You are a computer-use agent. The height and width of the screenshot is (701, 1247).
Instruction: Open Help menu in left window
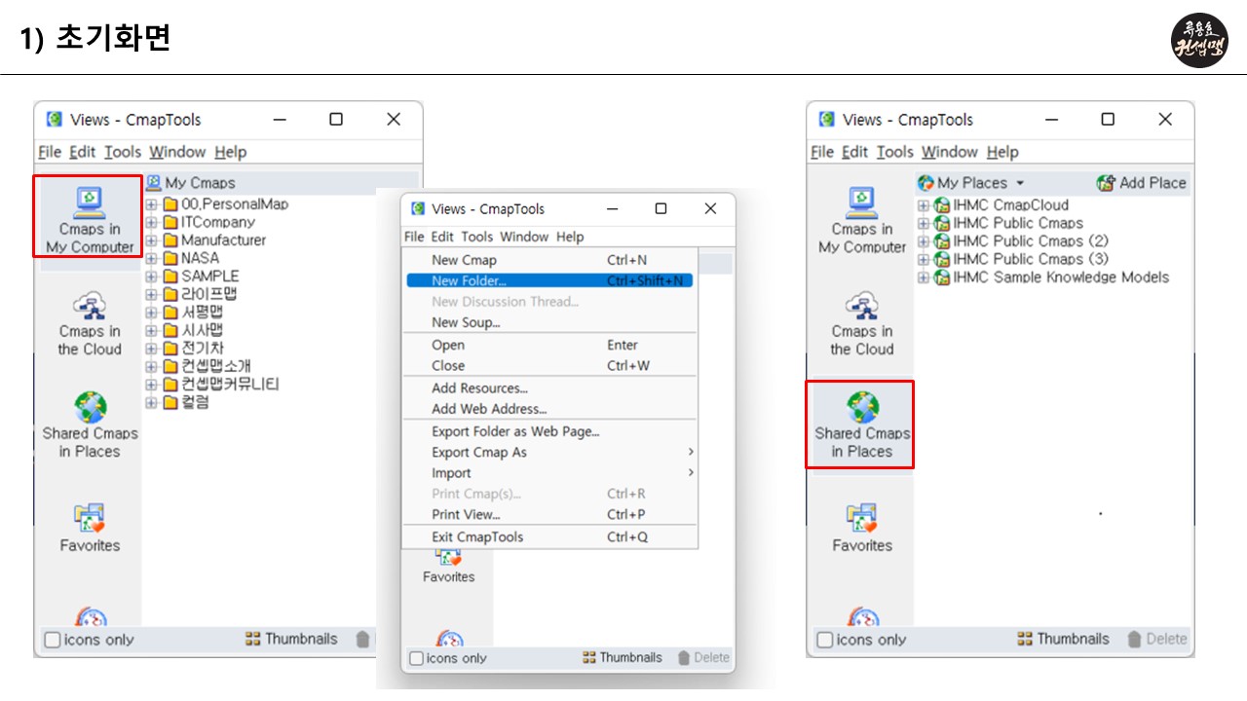pos(231,152)
